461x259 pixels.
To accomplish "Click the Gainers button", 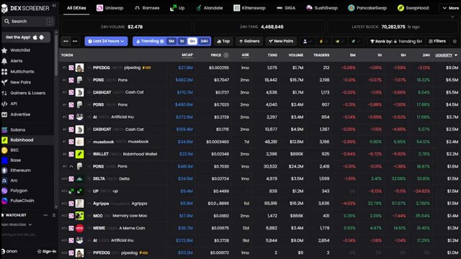I will pos(249,42).
